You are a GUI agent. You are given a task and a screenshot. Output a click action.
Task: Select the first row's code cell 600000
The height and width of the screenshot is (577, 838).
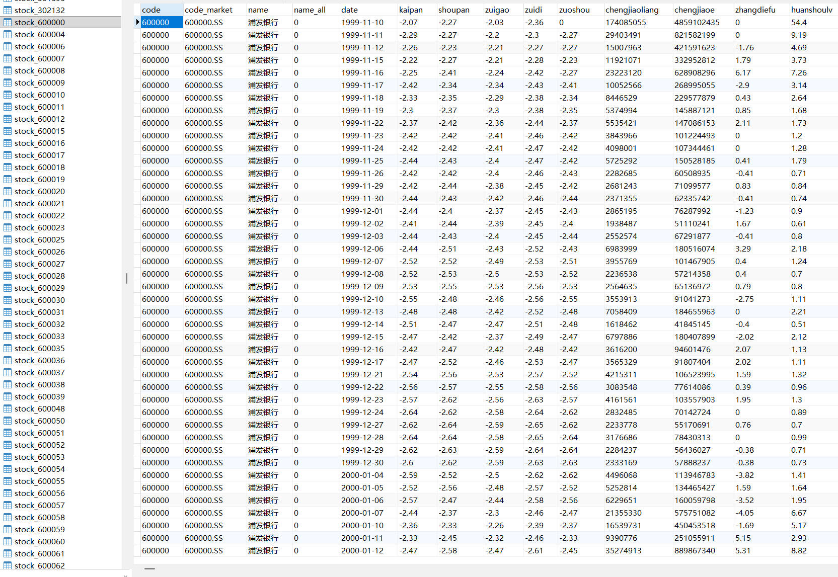pyautogui.click(x=162, y=22)
